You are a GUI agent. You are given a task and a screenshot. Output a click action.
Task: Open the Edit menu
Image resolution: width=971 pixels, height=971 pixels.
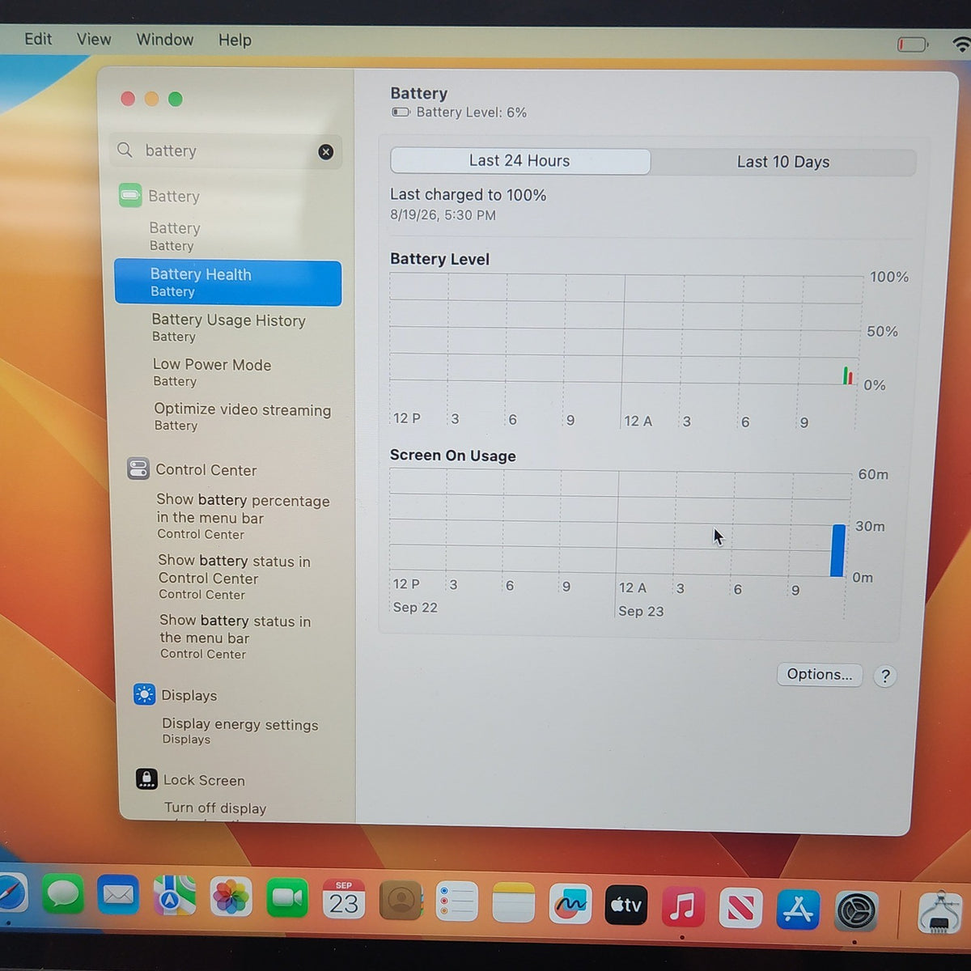[38, 39]
